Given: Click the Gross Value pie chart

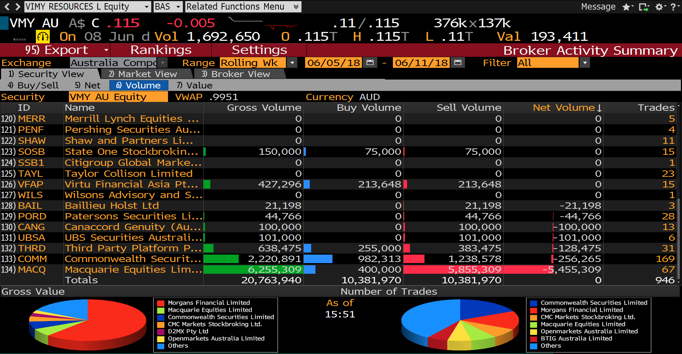Looking at the screenshot, I should pyautogui.click(x=88, y=324).
